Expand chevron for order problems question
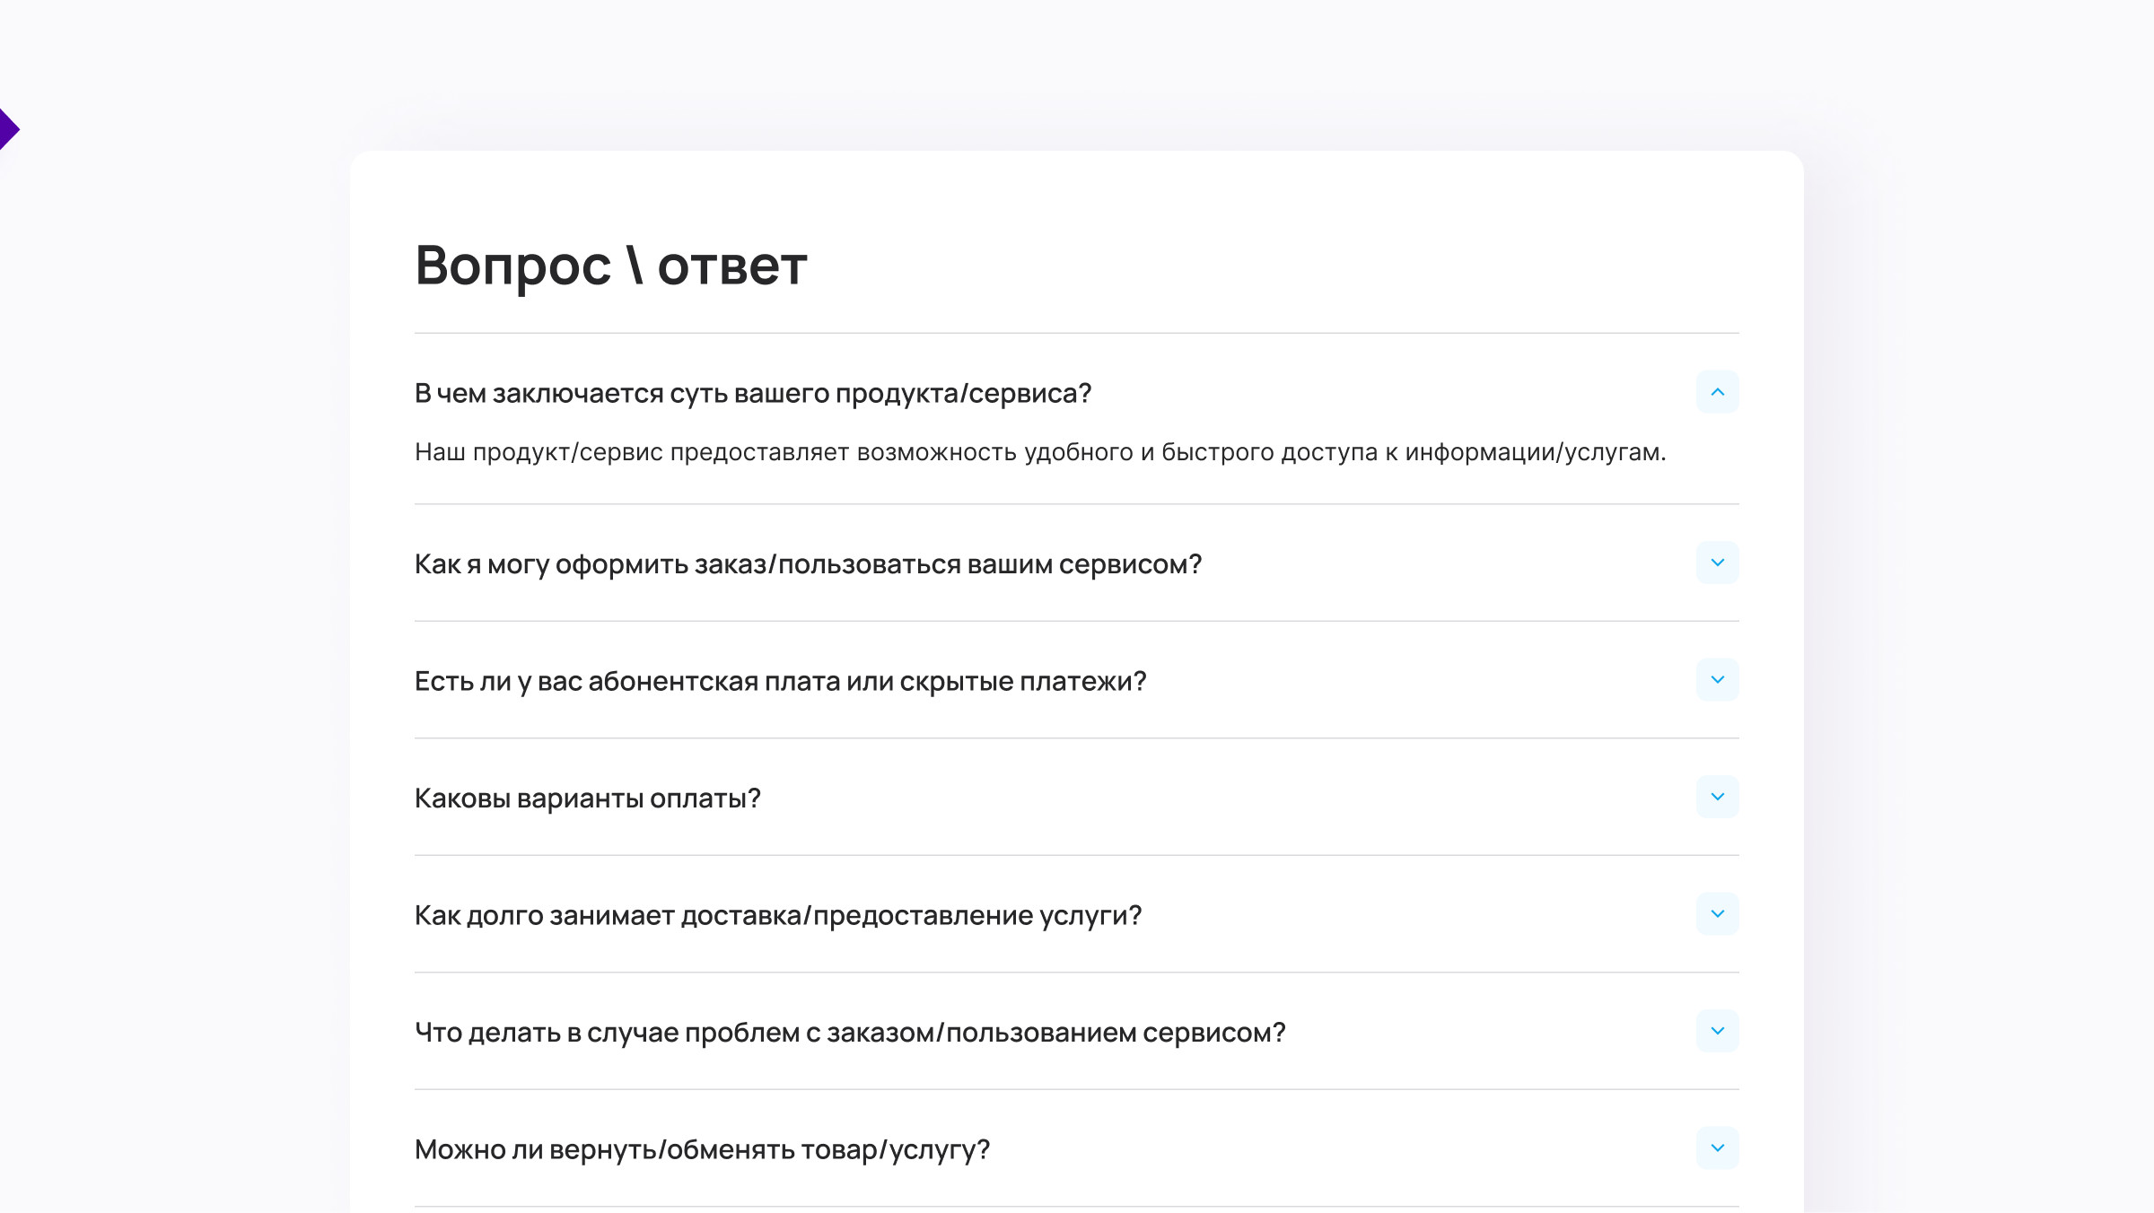This screenshot has width=2154, height=1213. pyautogui.click(x=1717, y=1031)
